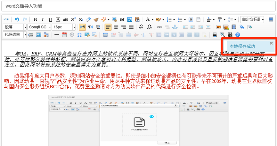Open the 段落 paragraph format dropdown
This screenshot has height=146, width=277.
[15, 27]
